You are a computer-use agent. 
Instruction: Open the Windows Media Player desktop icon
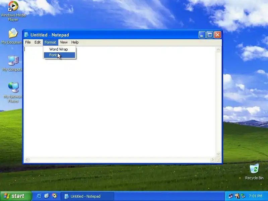click(x=13, y=11)
